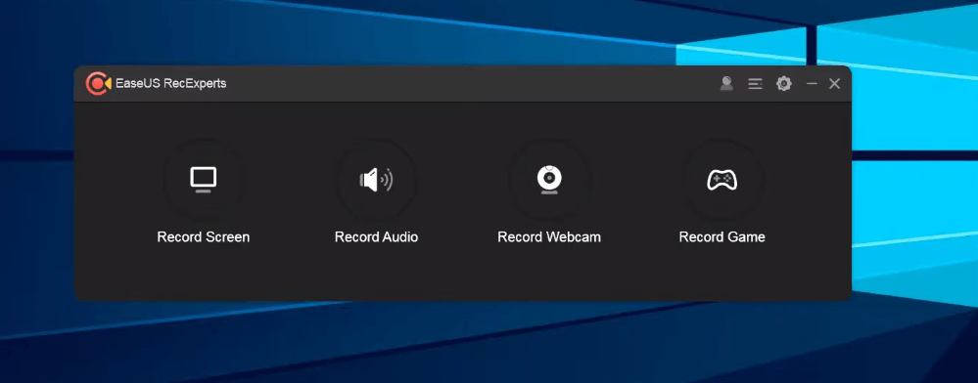Select the Record Audio label
The width and height of the screenshot is (978, 383).
pyautogui.click(x=376, y=237)
